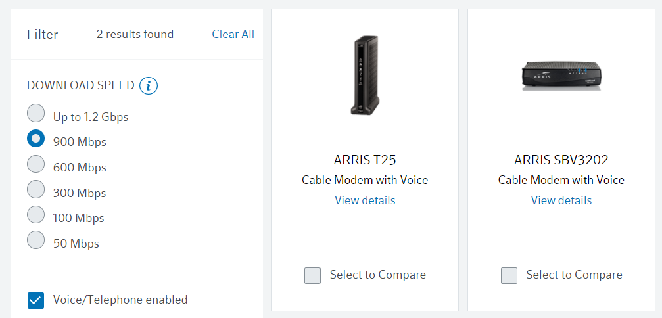Pick the 300 Mbps speed filter
662x318 pixels.
[x=36, y=190]
